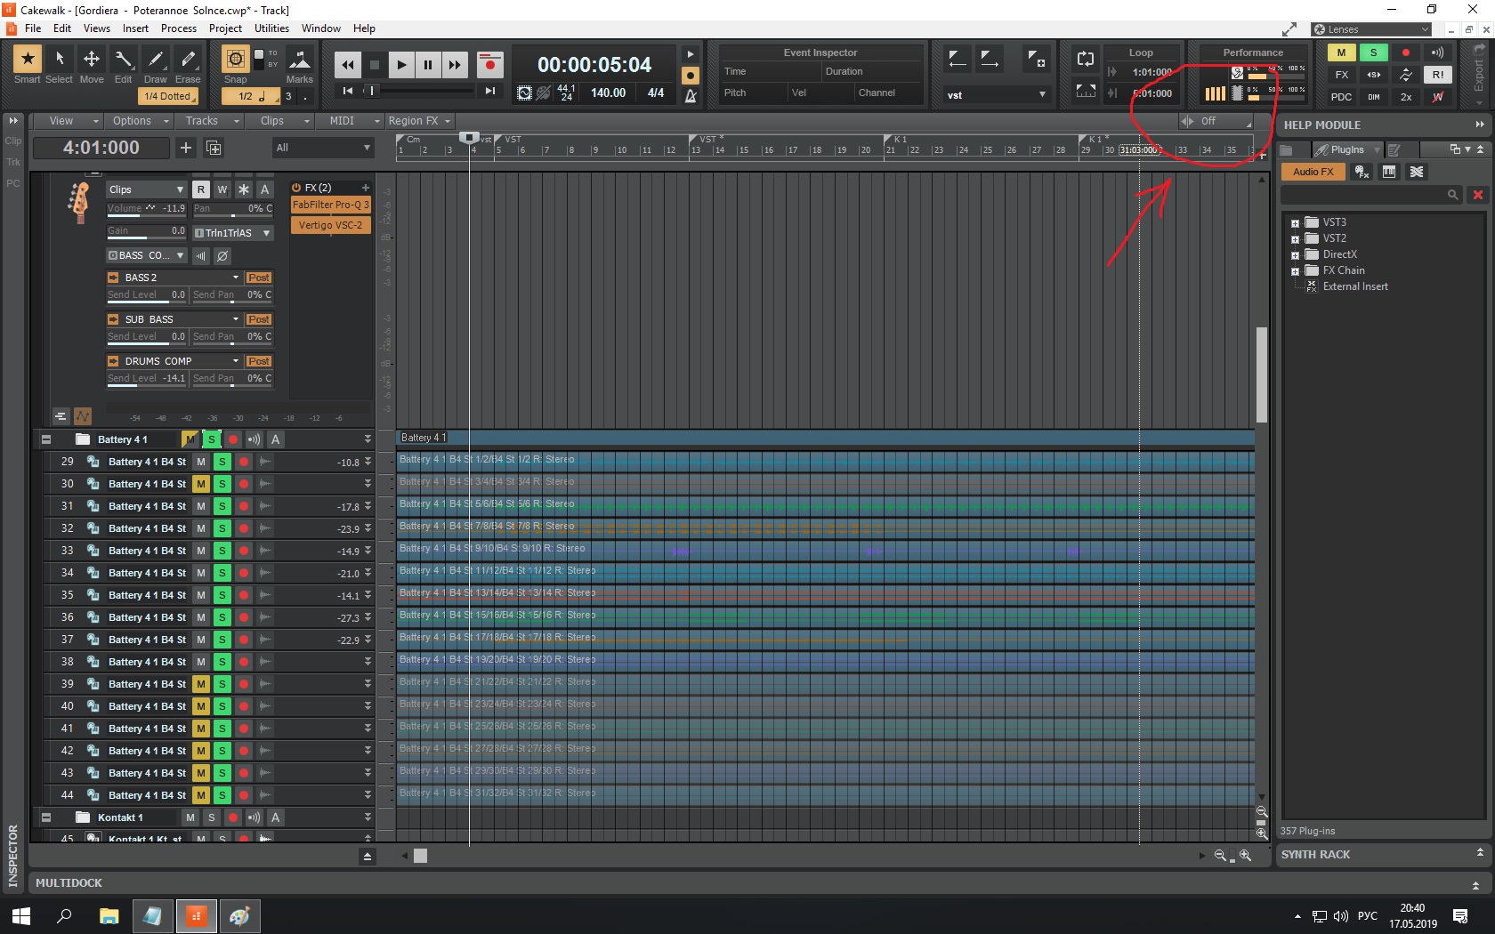Image resolution: width=1495 pixels, height=934 pixels.
Task: Enable loop with the Loop icon
Action: click(1086, 60)
